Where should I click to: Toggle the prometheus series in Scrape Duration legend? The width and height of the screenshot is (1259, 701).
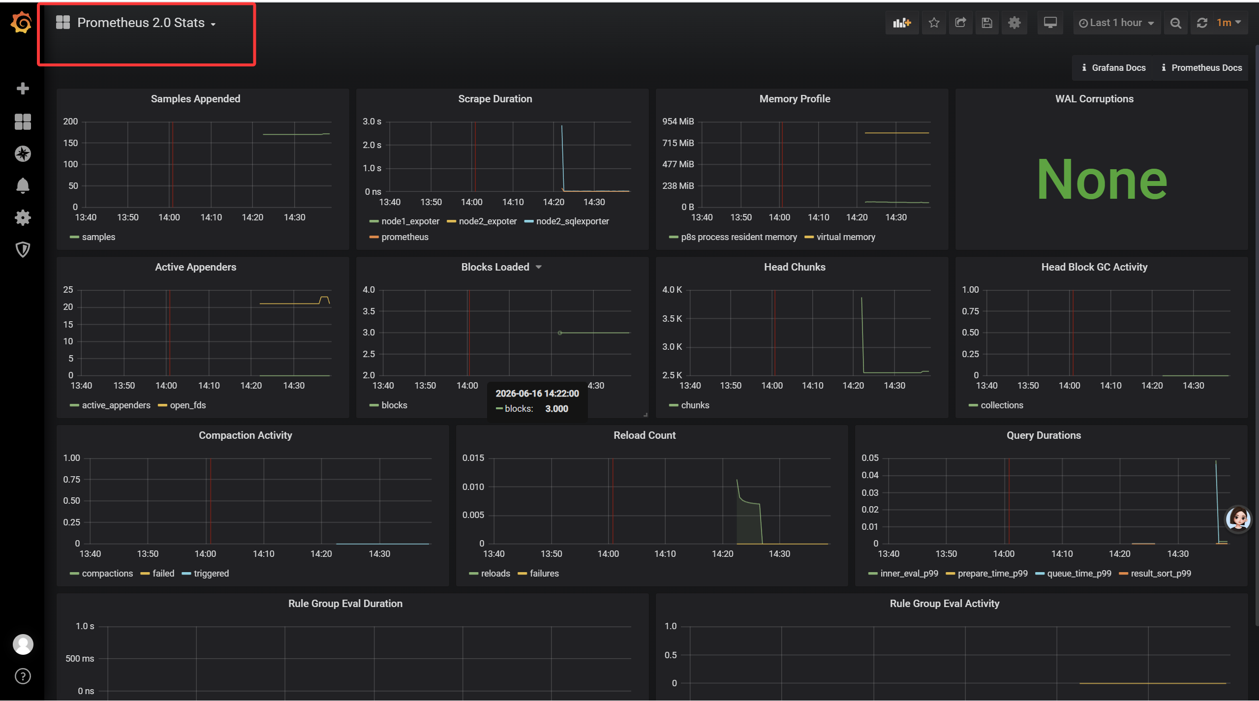pyautogui.click(x=405, y=237)
